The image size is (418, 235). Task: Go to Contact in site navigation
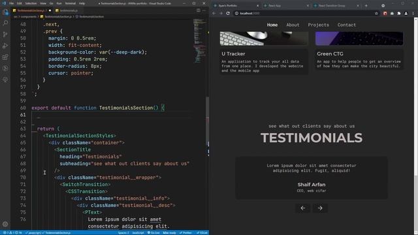pos(347,25)
